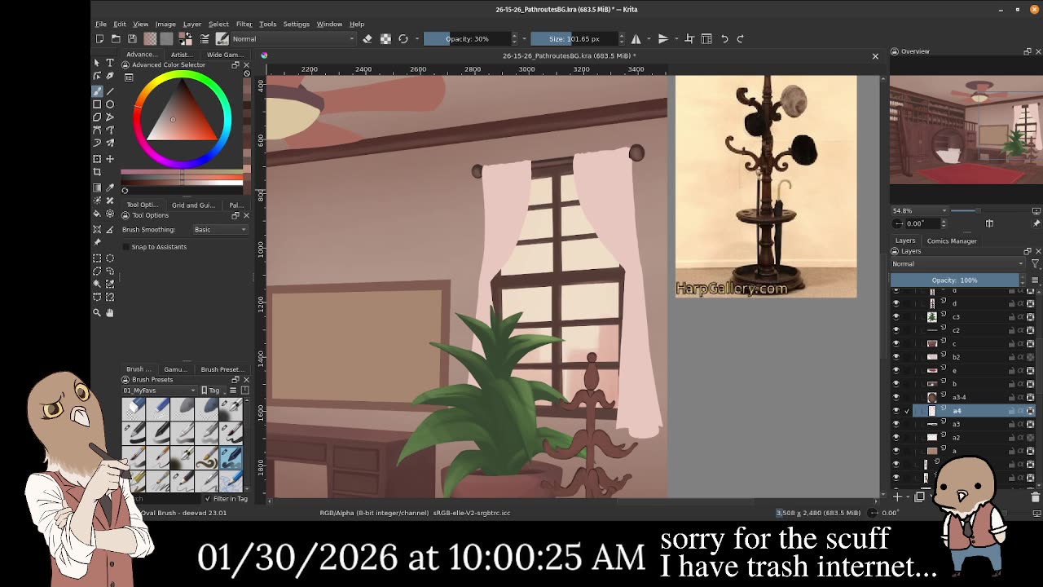This screenshot has width=1043, height=587.
Task: Create a new document icon
Action: coord(99,38)
